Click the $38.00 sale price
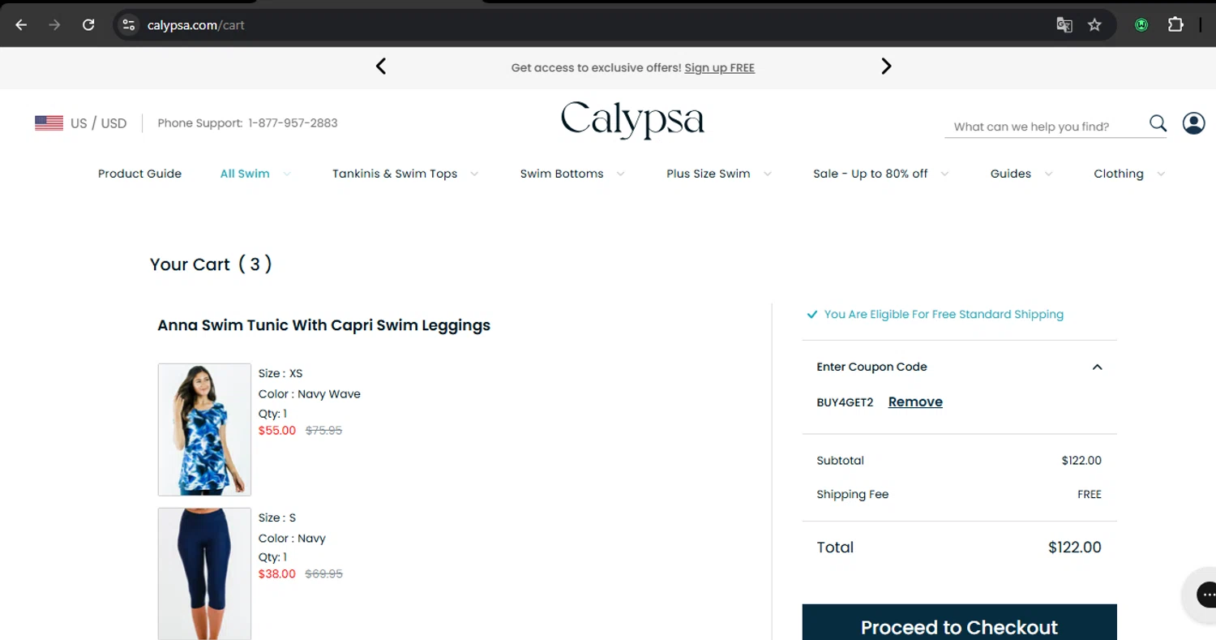Image resolution: width=1216 pixels, height=640 pixels. tap(277, 574)
